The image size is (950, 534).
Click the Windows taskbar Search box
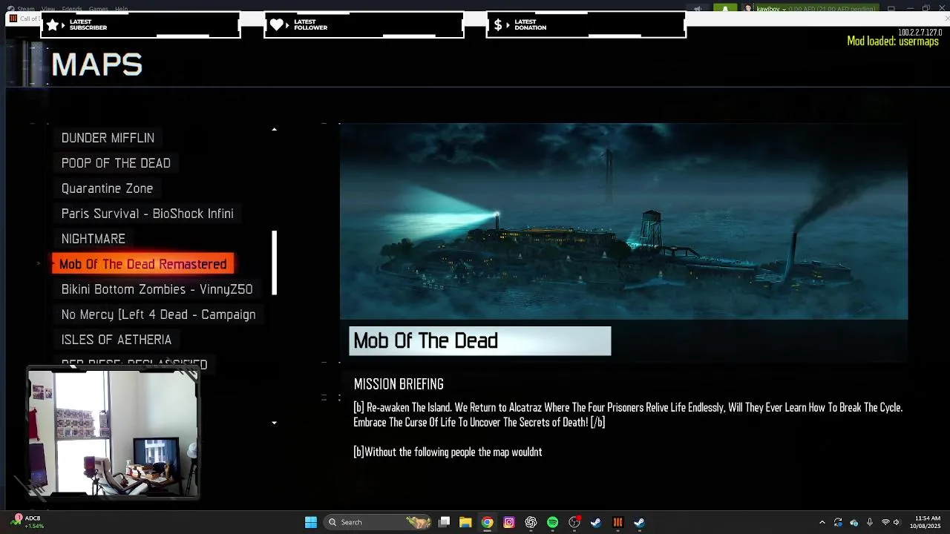point(379,522)
